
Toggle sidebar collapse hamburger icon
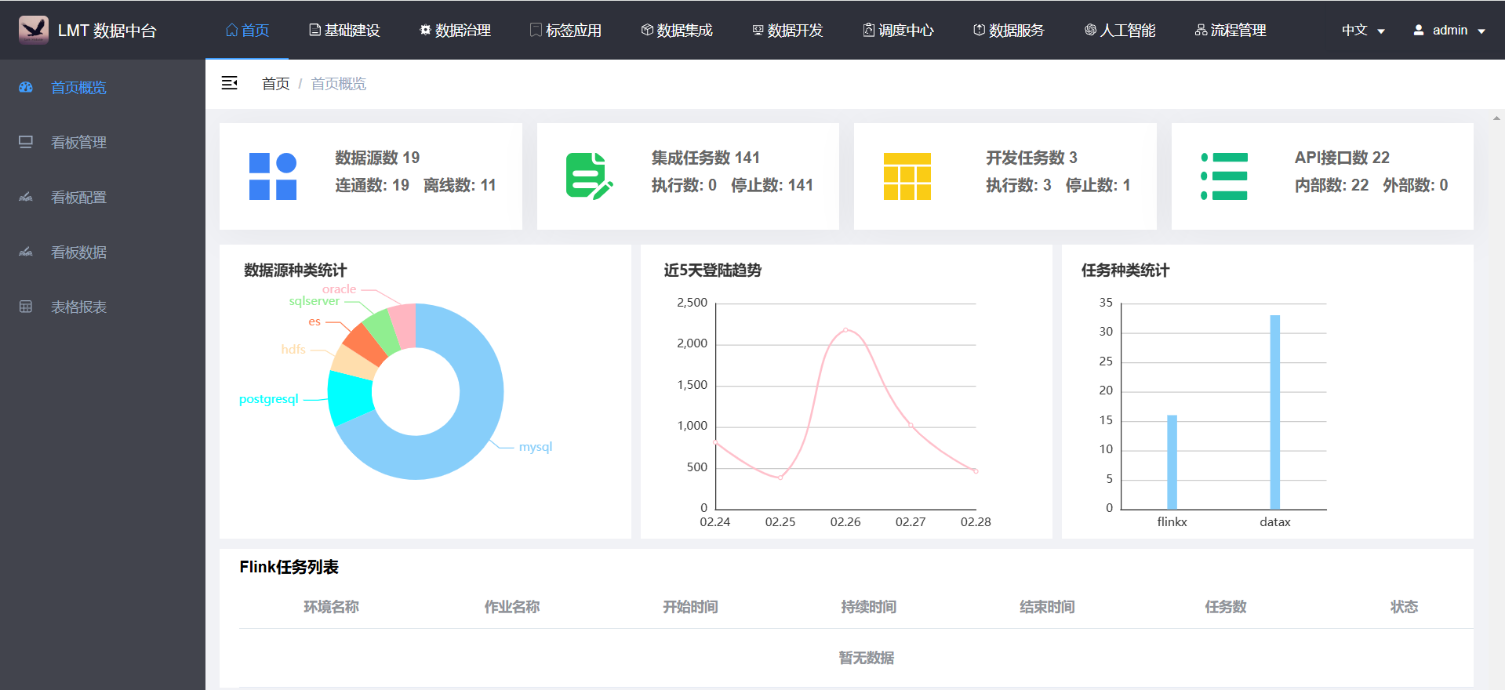pyautogui.click(x=229, y=83)
